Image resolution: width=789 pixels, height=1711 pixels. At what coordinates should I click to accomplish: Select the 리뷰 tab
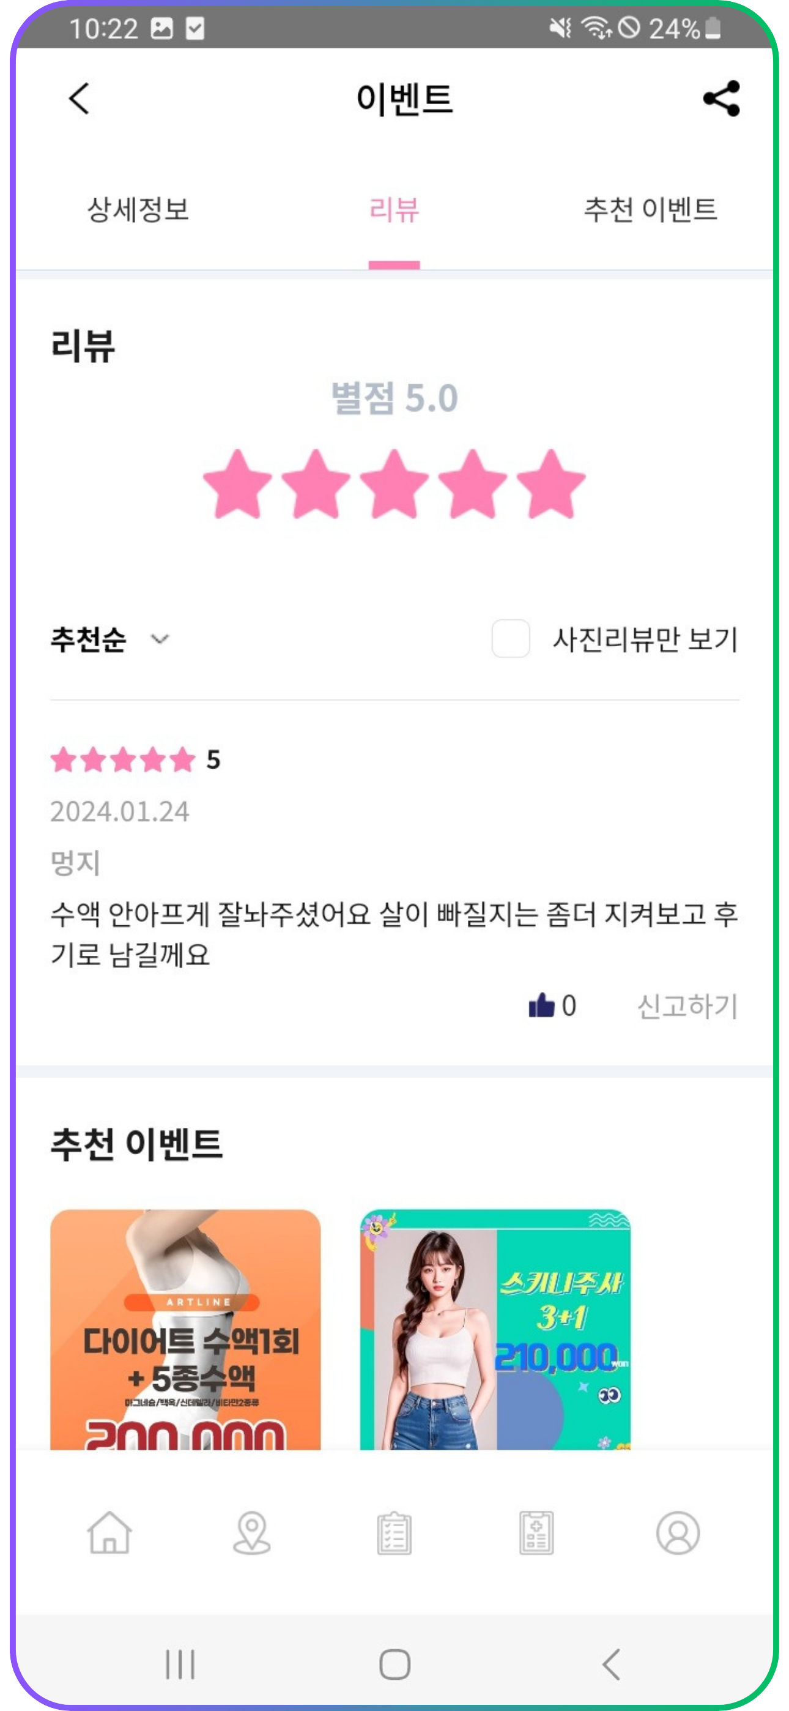click(x=394, y=210)
